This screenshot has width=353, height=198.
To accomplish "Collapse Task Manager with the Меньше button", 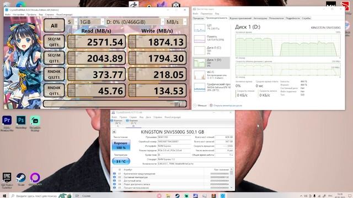I will point(200,105).
